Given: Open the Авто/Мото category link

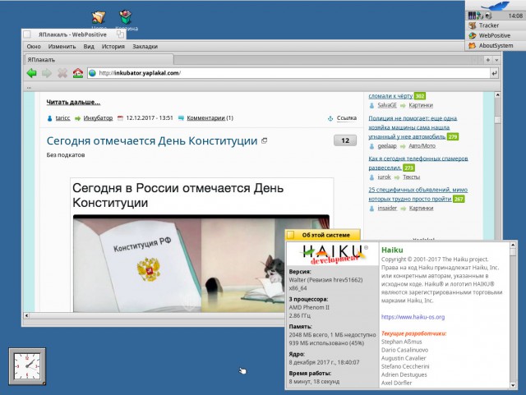Looking at the screenshot, I should pyautogui.click(x=422, y=146).
